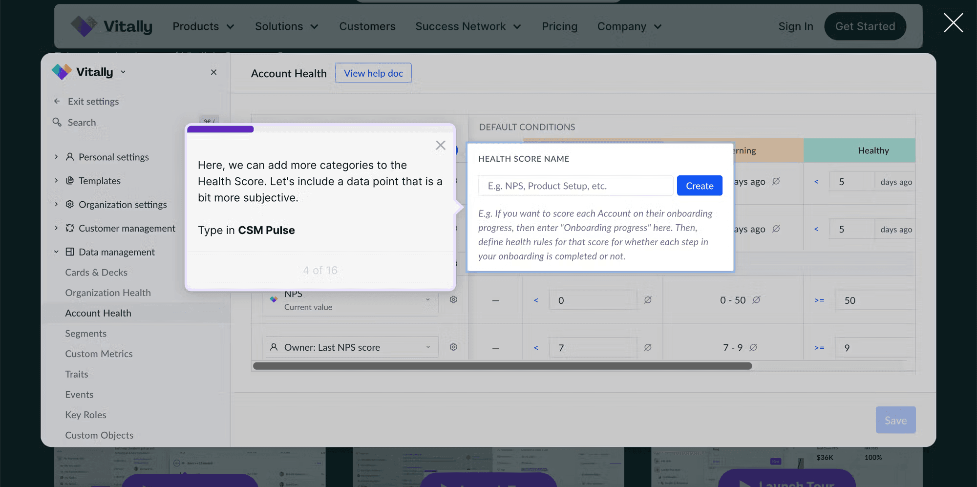
Task: Open the Success Network dropdown menu
Action: click(468, 26)
